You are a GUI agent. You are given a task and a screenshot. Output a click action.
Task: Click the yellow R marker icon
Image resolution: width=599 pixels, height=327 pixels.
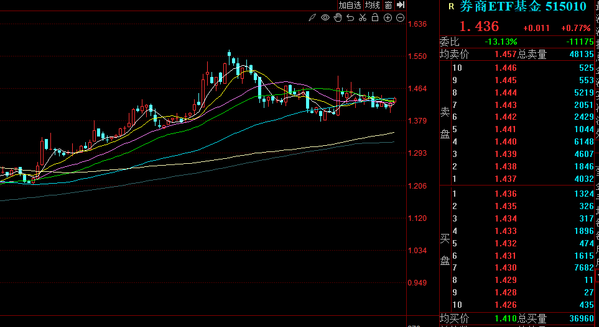pos(451,7)
